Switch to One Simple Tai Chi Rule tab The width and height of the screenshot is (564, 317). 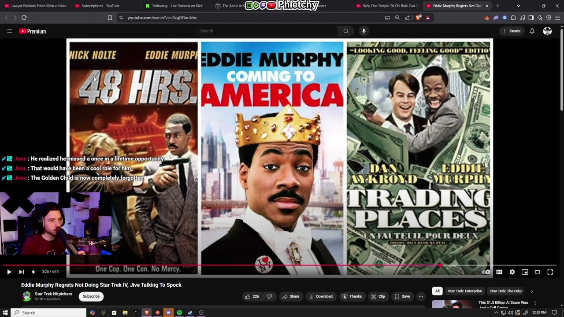click(387, 6)
